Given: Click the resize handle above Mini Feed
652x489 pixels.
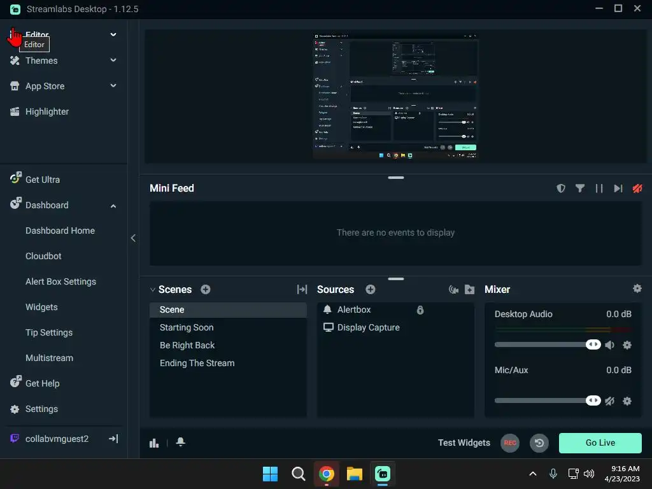Looking at the screenshot, I should (396, 178).
